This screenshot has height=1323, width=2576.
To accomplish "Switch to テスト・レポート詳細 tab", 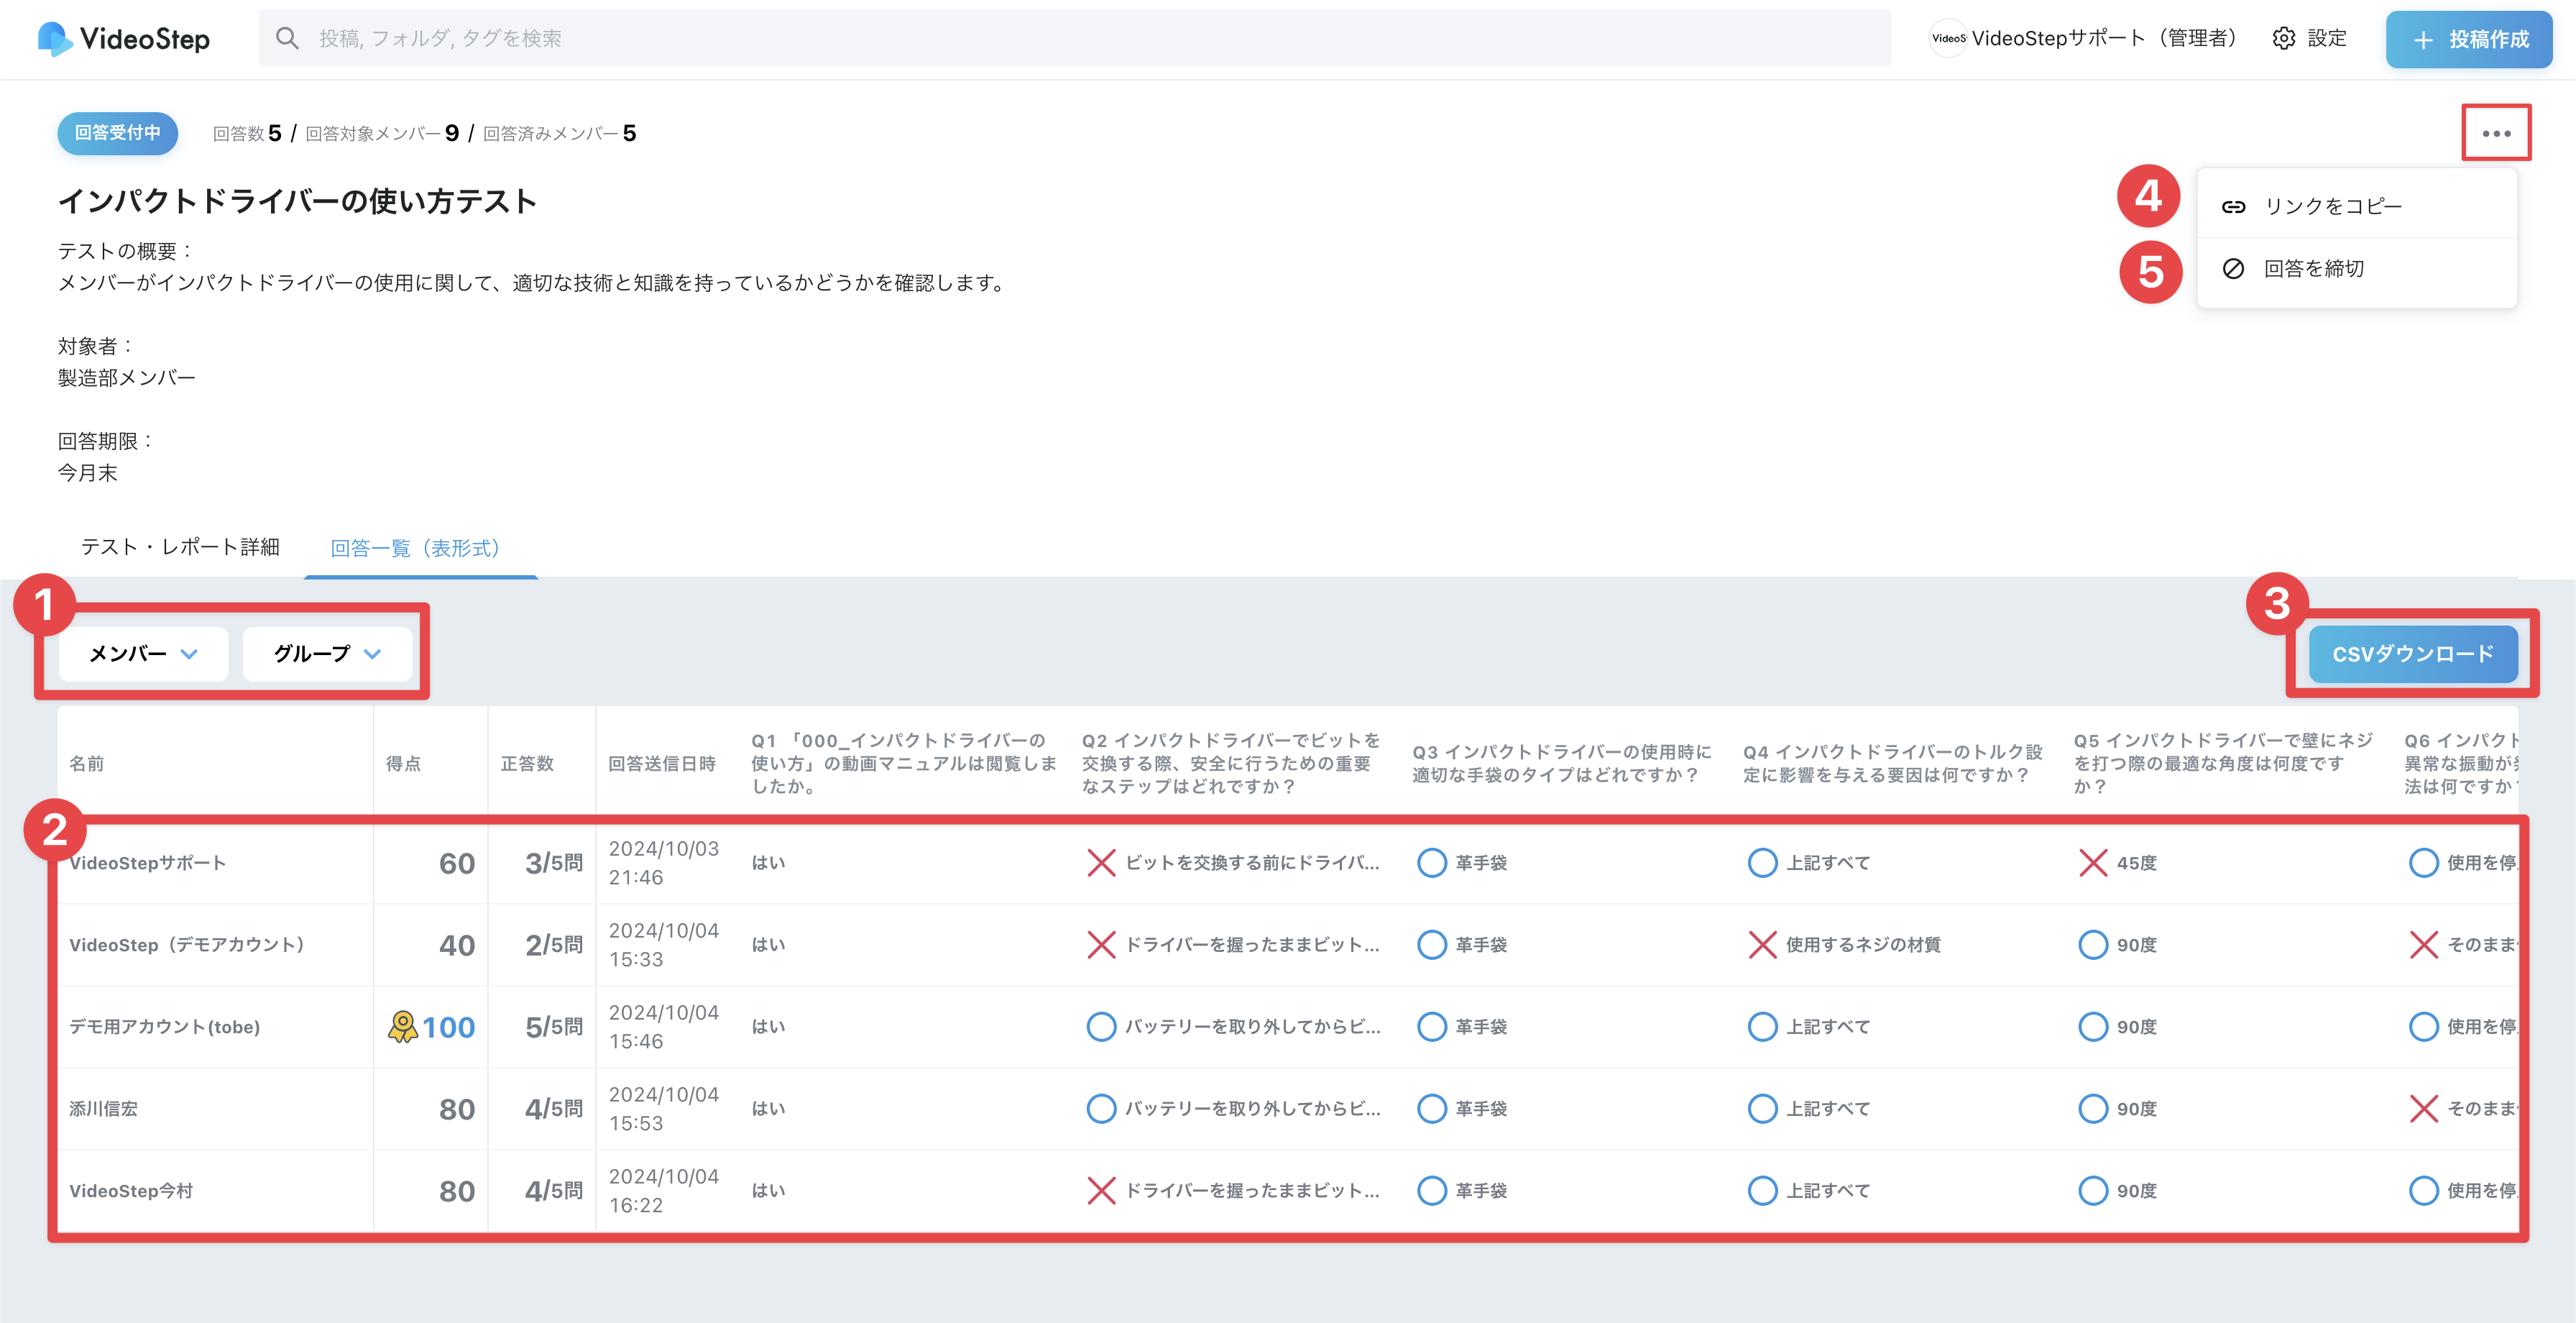I will point(180,547).
